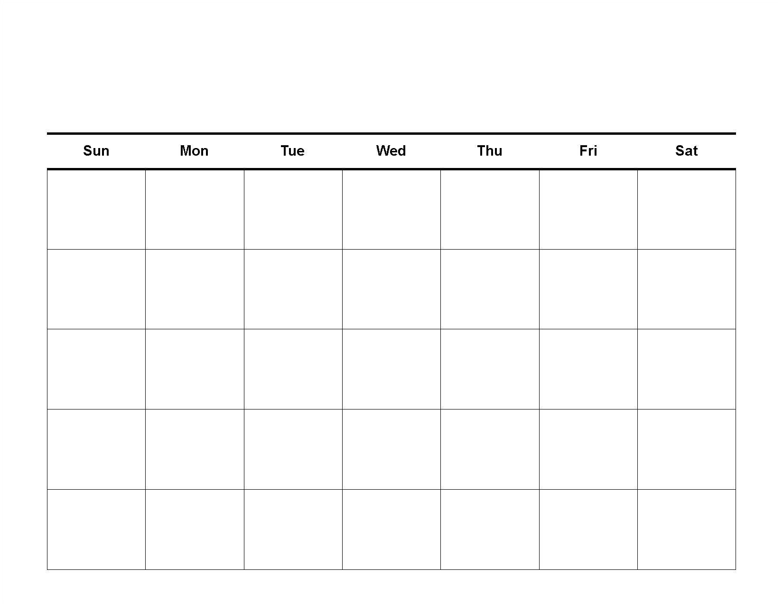Image resolution: width=783 pixels, height=605 pixels.
Task: Select the fourth-row Saturday cell
Action: click(687, 449)
